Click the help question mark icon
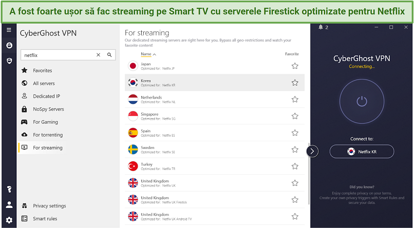This screenshot has height=228, width=414. point(9,189)
